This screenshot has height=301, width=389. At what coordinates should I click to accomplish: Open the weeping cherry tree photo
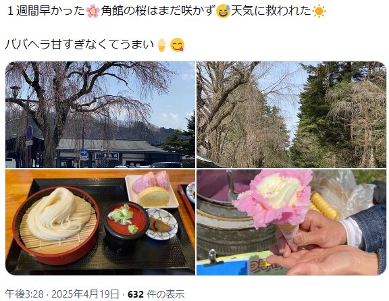[x=100, y=115]
